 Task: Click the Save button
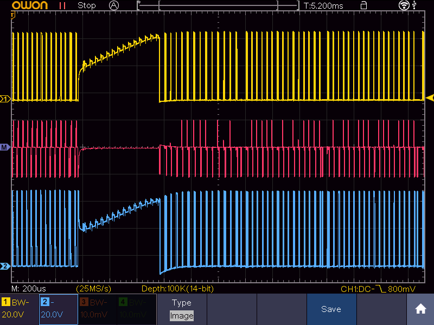coord(331,309)
